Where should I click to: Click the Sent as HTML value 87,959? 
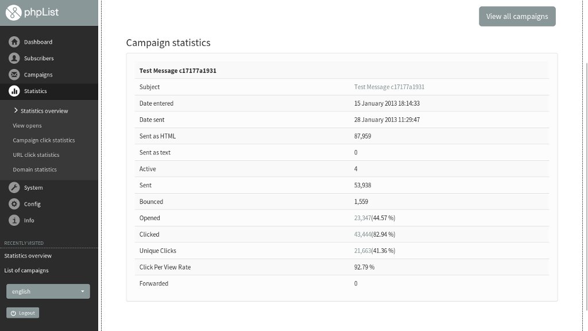(x=363, y=136)
